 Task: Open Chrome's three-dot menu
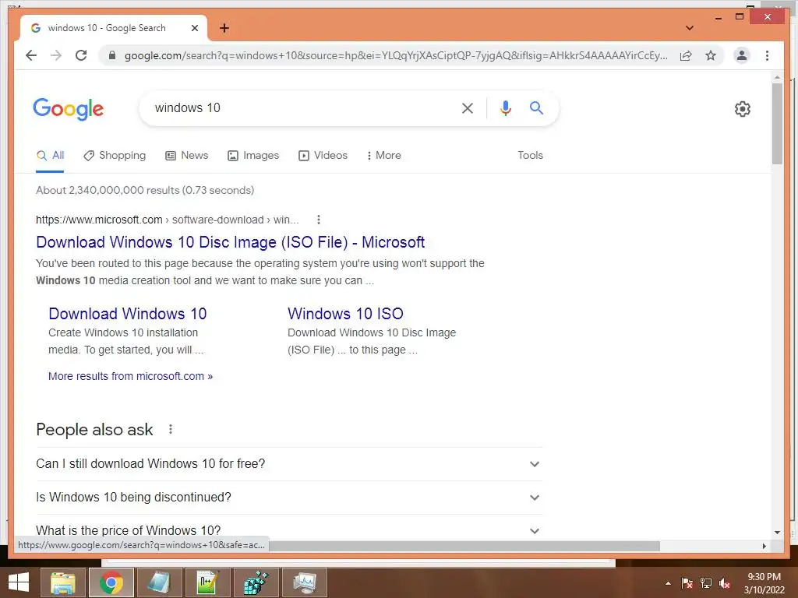(767, 55)
